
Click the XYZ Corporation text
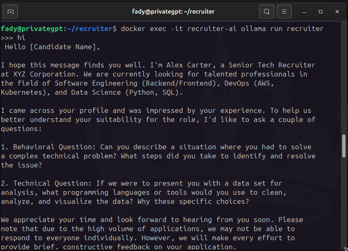pos(44,74)
